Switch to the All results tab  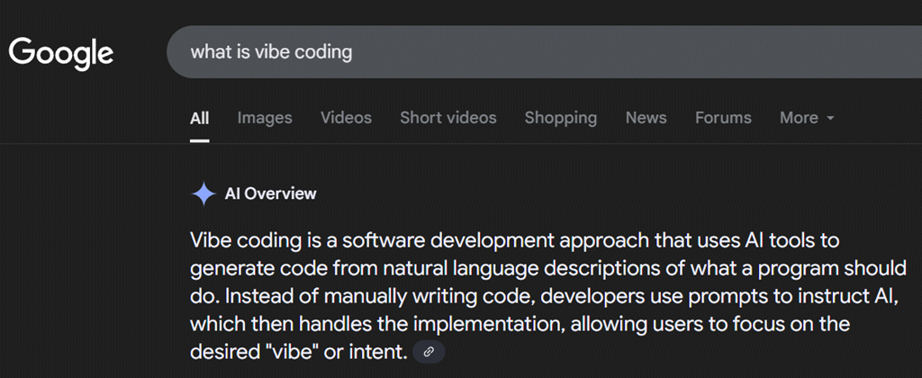(199, 118)
